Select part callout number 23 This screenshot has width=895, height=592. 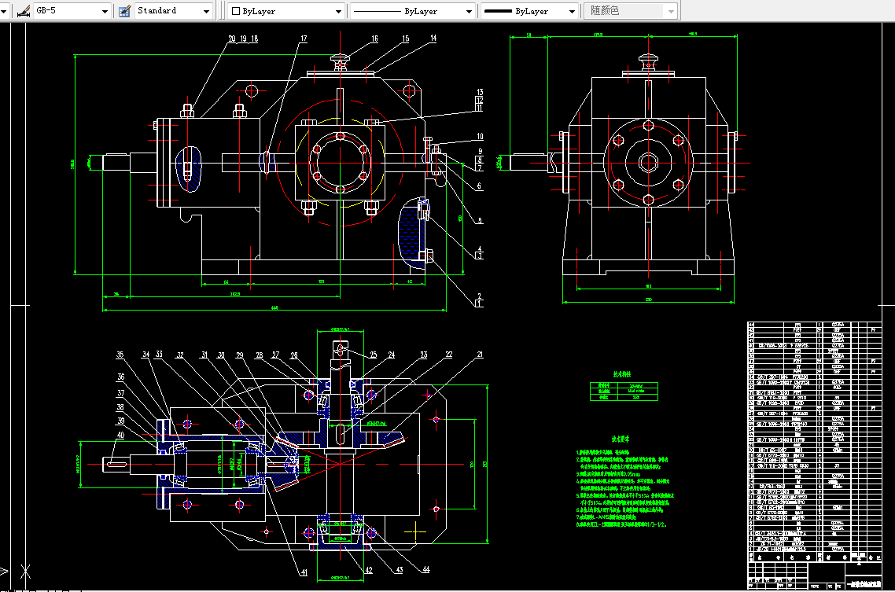(x=424, y=355)
